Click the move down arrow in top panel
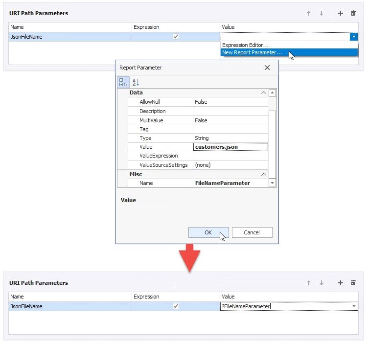367x344 pixels. click(321, 13)
